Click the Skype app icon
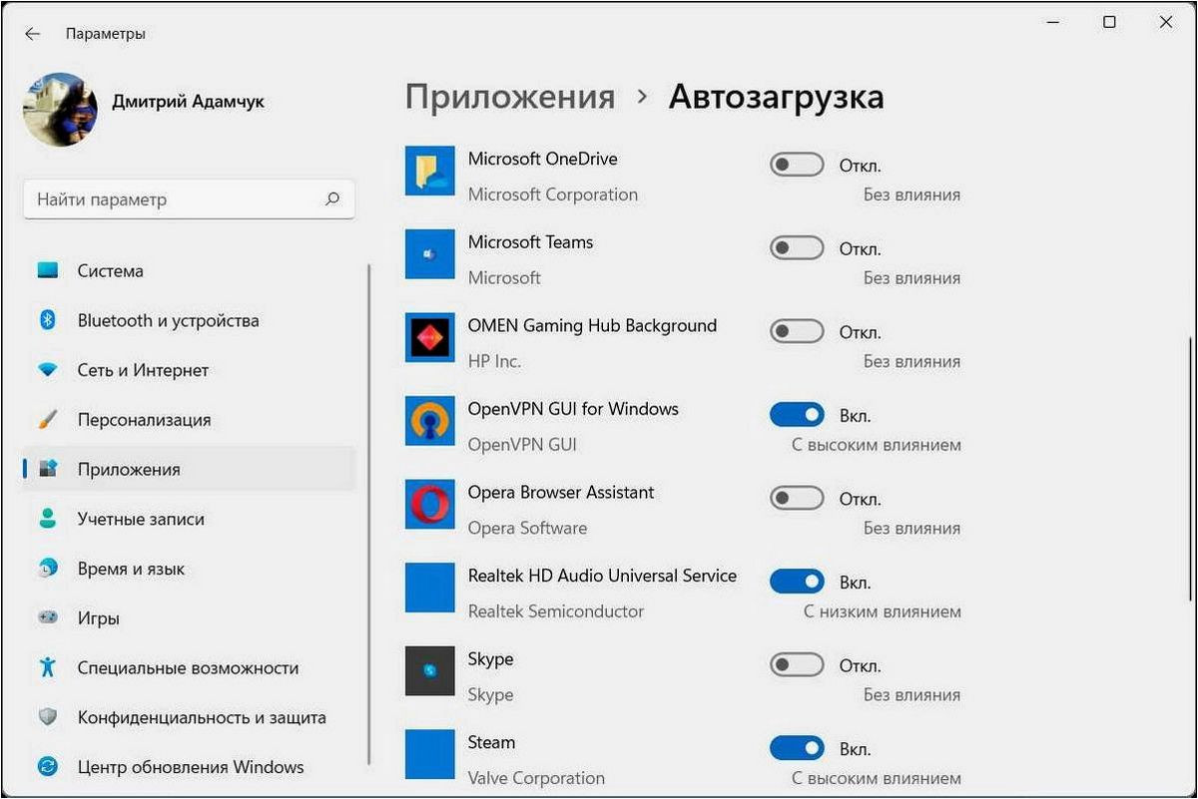 [x=430, y=670]
